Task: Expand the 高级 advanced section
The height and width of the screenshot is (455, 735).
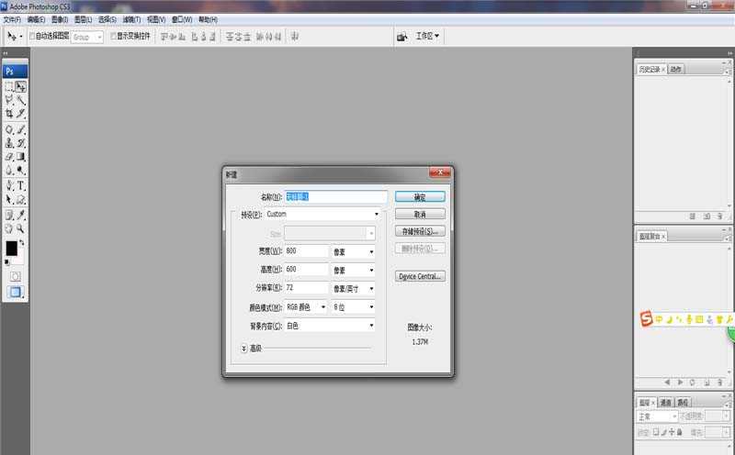Action: pyautogui.click(x=244, y=348)
